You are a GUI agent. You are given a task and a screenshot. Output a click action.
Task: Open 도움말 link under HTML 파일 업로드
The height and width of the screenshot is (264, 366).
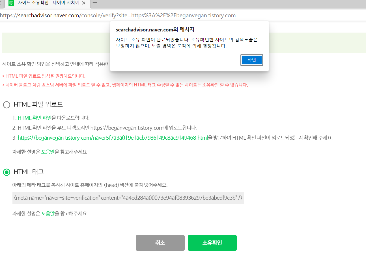[48, 152]
